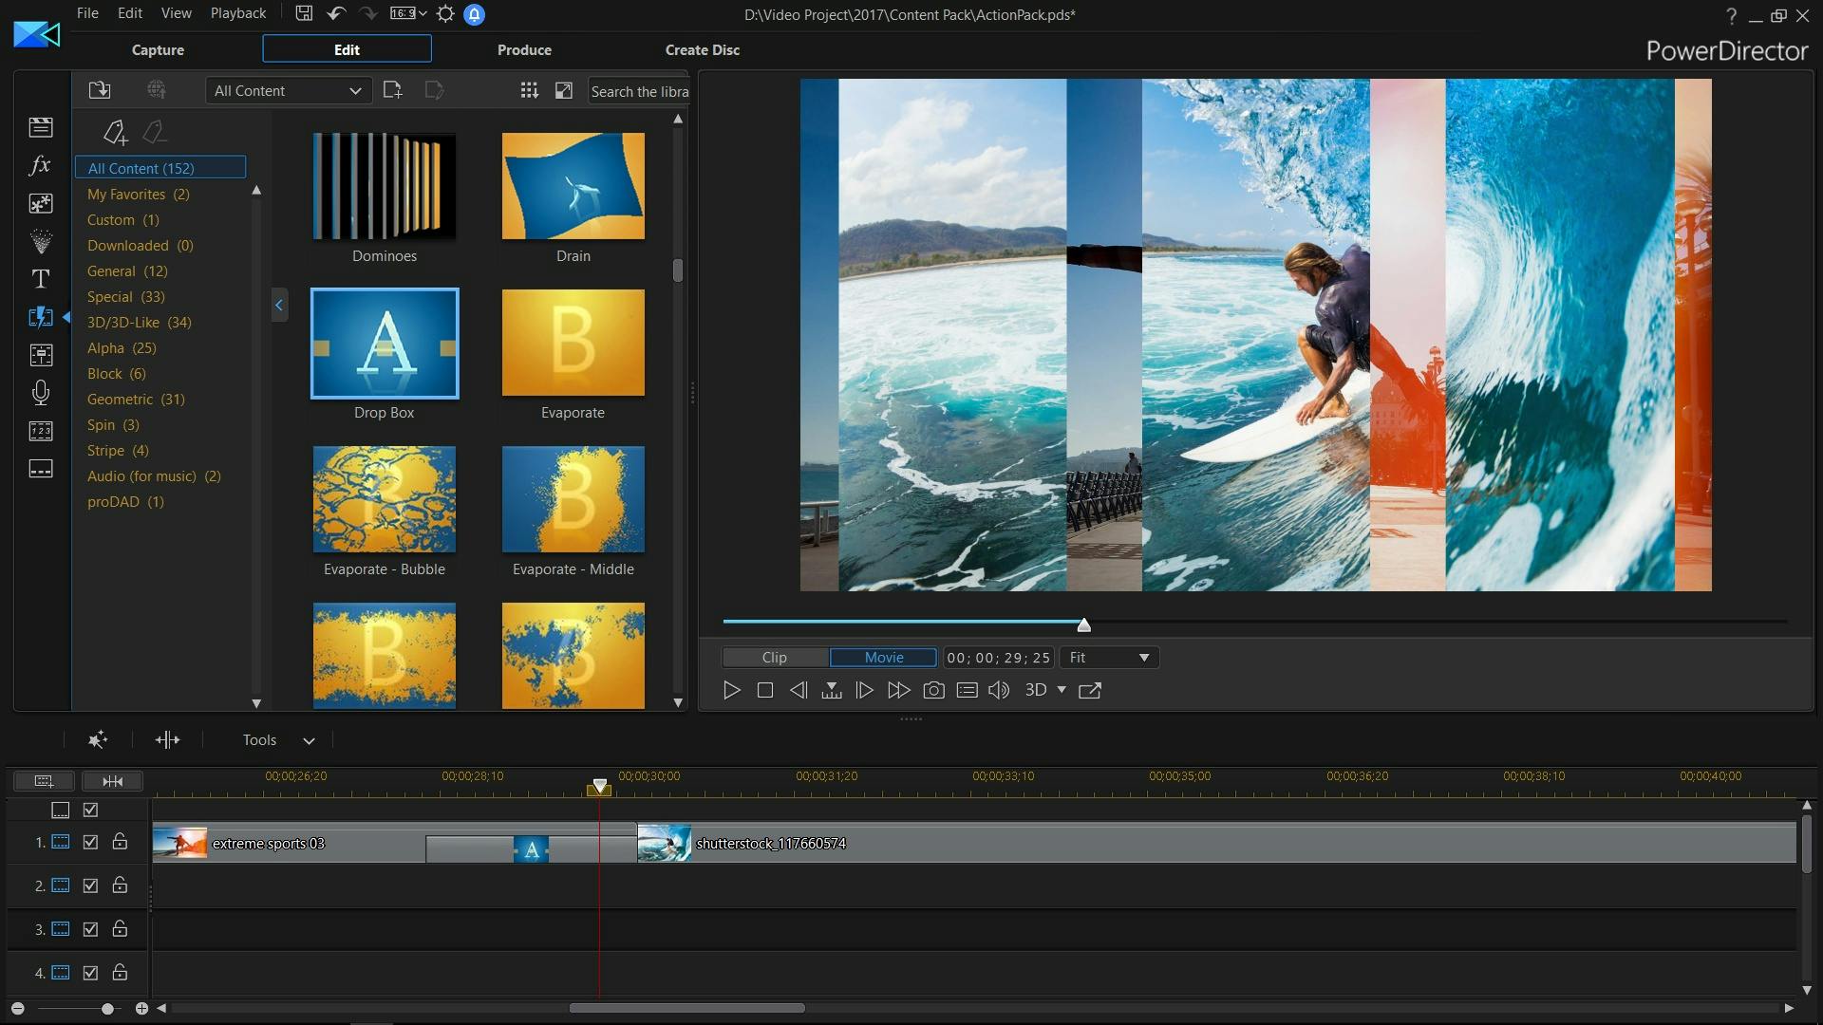The height and width of the screenshot is (1025, 1823).
Task: Switch preview to Movie mode
Action: pyautogui.click(x=884, y=658)
